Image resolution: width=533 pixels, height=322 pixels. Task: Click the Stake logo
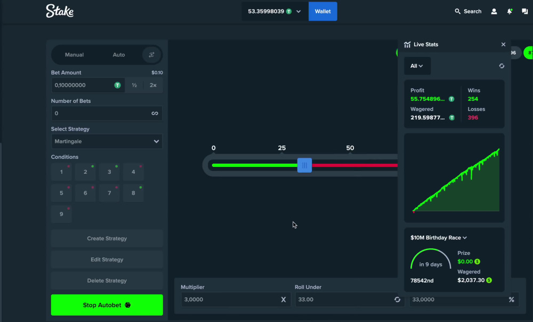60,11
